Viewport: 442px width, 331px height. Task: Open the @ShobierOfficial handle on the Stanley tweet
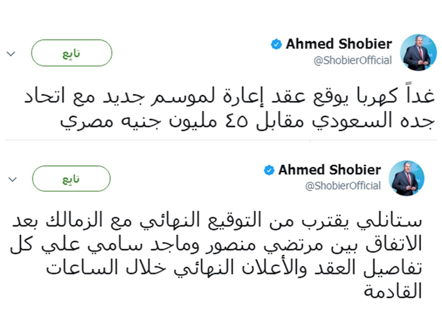[x=343, y=186]
